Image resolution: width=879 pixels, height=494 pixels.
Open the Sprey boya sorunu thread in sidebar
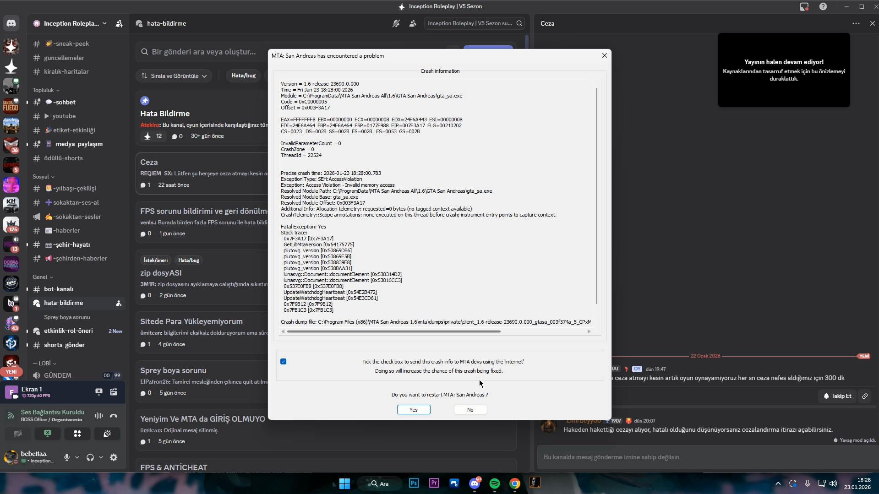point(67,317)
